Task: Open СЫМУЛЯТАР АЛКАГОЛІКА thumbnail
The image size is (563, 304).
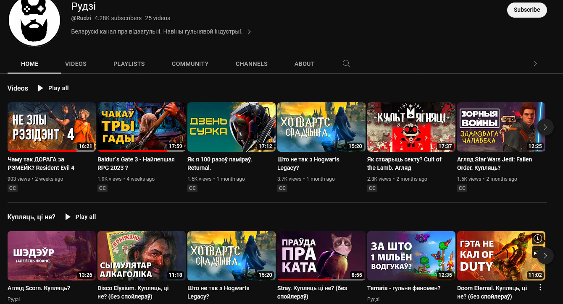Action: (142, 256)
